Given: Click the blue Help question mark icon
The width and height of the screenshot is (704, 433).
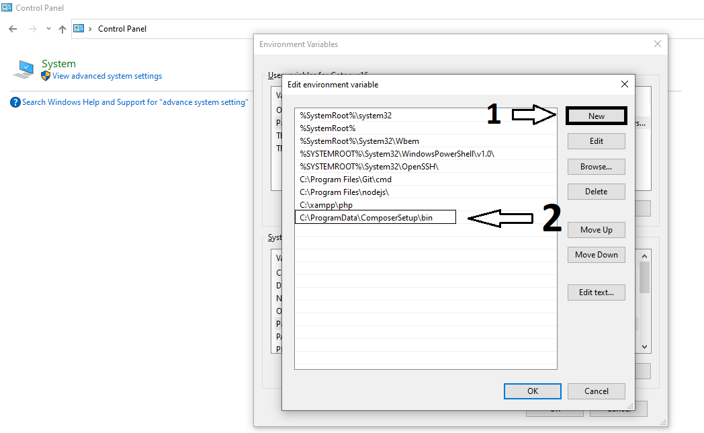Looking at the screenshot, I should (15, 102).
